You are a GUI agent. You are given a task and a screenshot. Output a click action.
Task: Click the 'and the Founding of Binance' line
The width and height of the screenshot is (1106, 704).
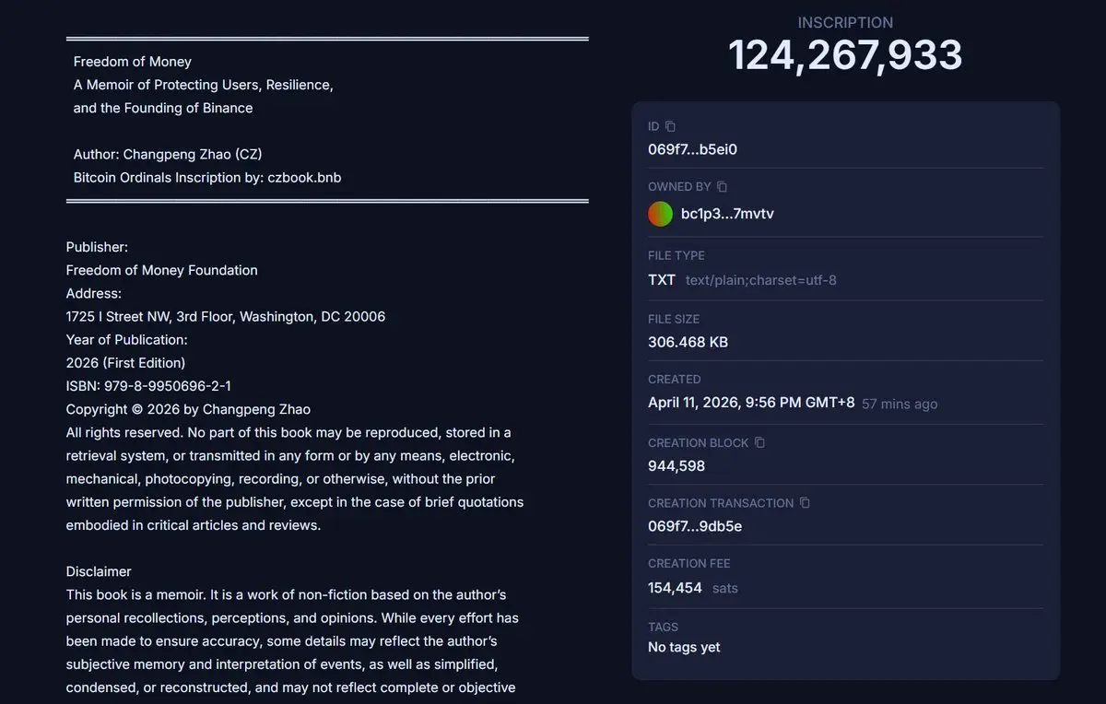[x=163, y=108]
